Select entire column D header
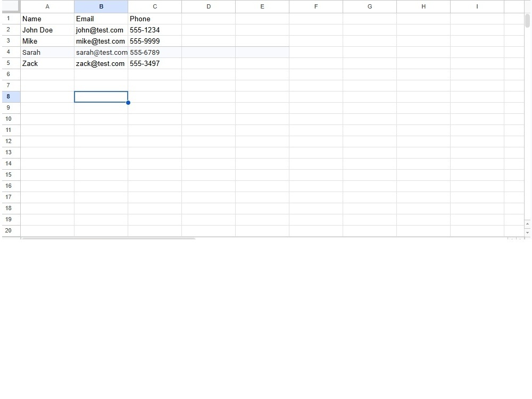 point(209,6)
